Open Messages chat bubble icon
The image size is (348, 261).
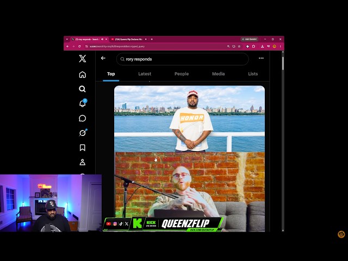82,119
